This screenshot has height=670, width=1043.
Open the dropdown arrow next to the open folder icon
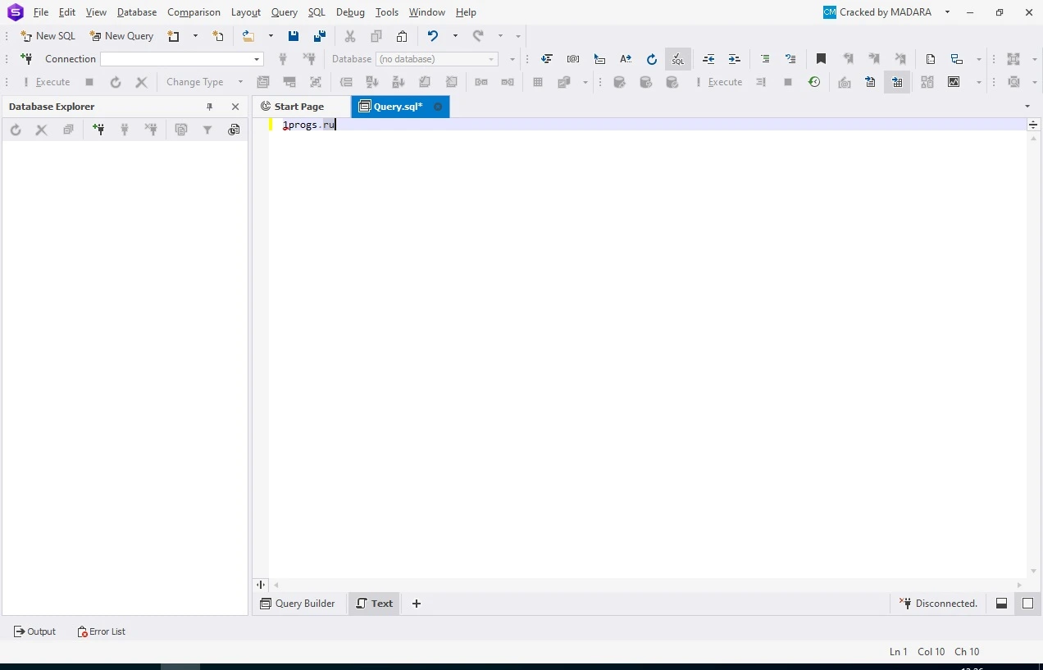(271, 36)
